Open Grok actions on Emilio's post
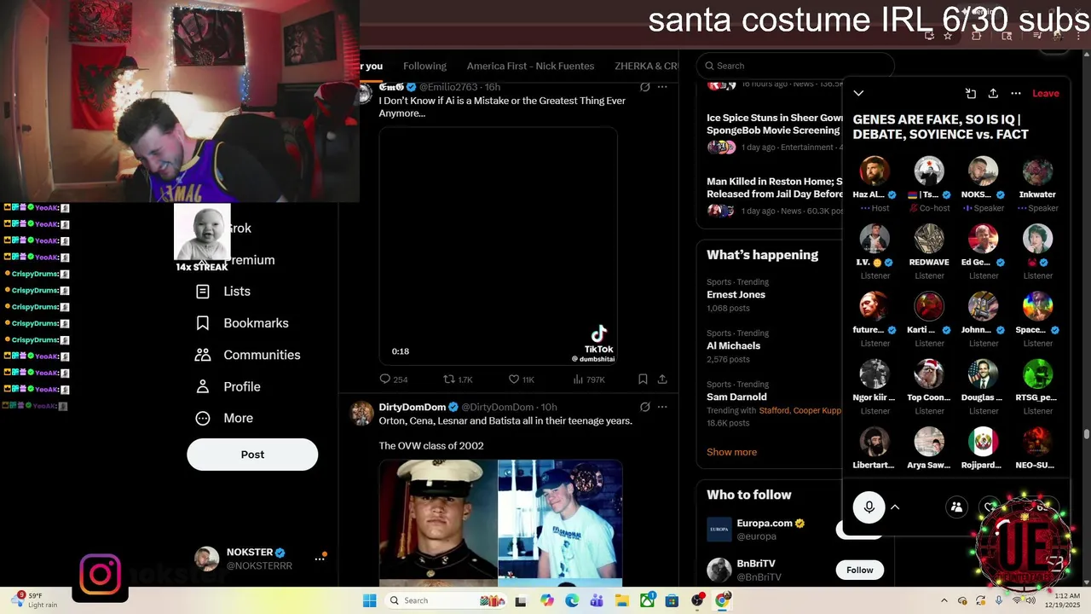Image resolution: width=1091 pixels, height=614 pixels. [x=645, y=87]
